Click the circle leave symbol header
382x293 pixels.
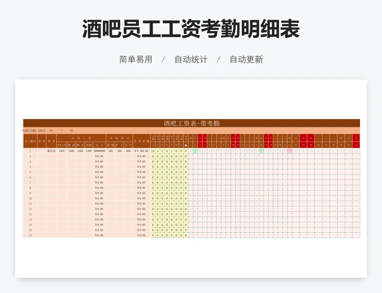pyautogui.click(x=162, y=145)
